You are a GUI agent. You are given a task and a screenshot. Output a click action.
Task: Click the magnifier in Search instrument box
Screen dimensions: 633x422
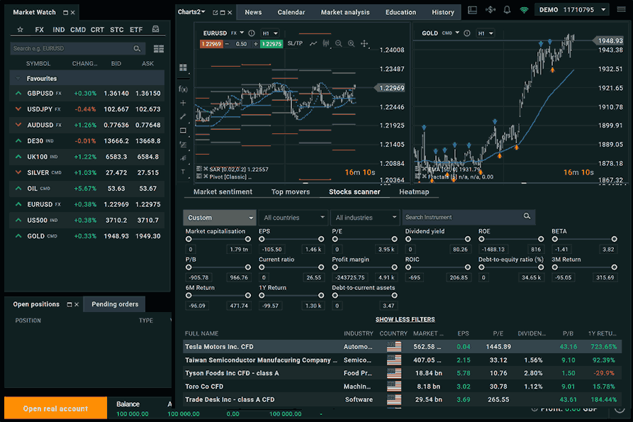(x=527, y=216)
